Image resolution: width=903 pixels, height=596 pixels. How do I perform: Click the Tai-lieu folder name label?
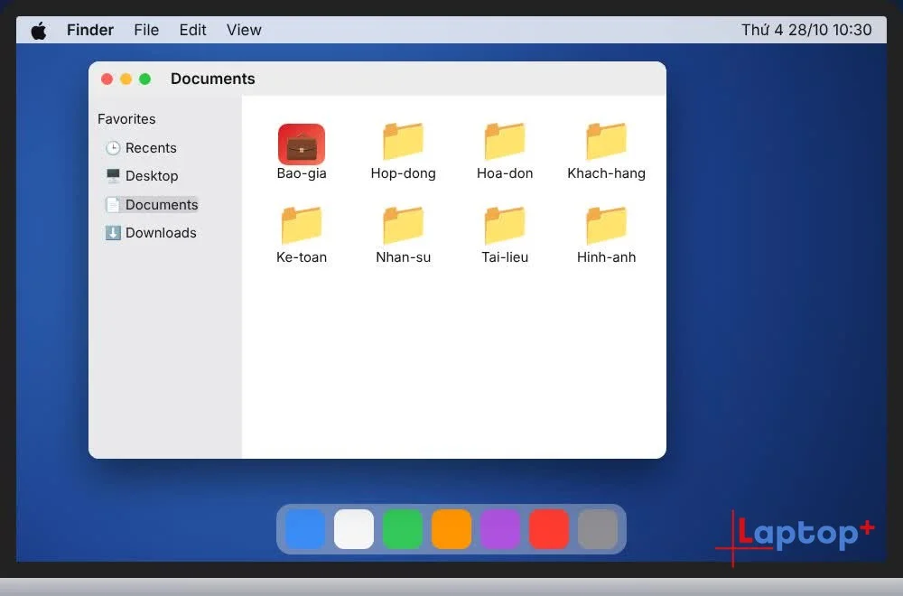coord(505,257)
